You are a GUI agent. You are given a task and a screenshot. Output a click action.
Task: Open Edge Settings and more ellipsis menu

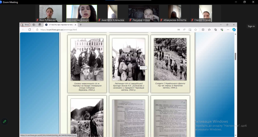(228, 30)
